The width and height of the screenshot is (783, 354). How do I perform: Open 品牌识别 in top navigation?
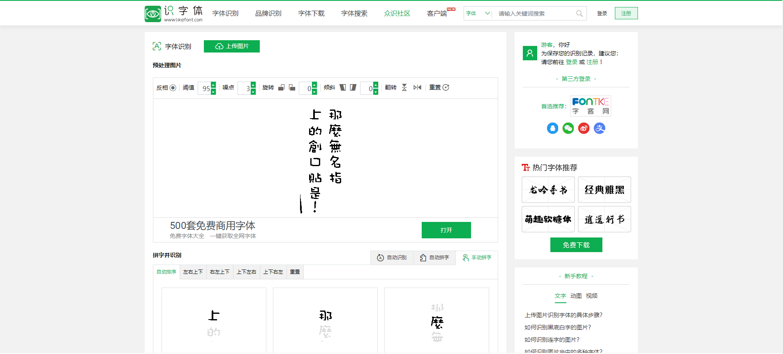268,14
